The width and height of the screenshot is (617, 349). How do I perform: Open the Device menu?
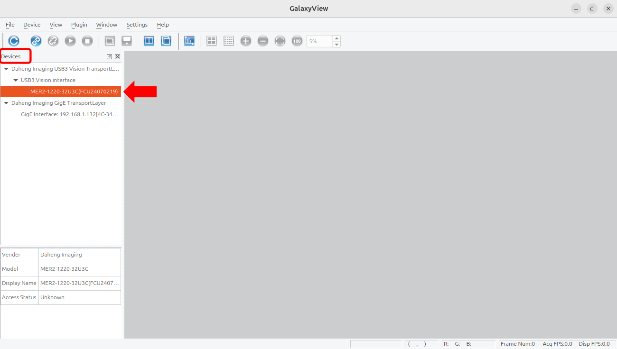(32, 25)
